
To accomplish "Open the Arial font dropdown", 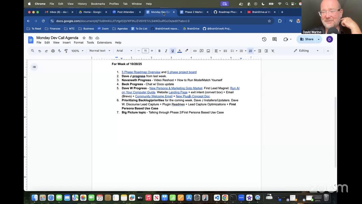I will (124, 51).
